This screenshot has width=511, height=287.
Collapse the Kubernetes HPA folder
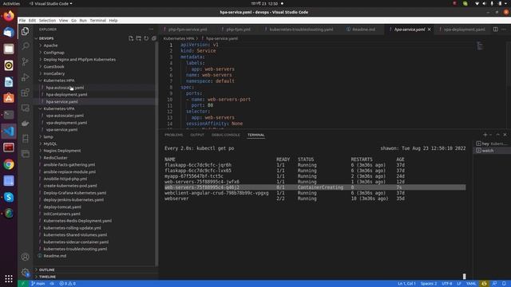click(x=58, y=81)
